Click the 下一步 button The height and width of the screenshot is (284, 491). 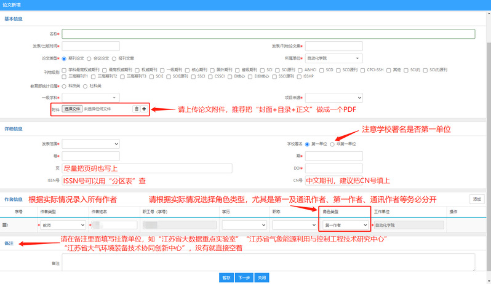[x=244, y=277]
